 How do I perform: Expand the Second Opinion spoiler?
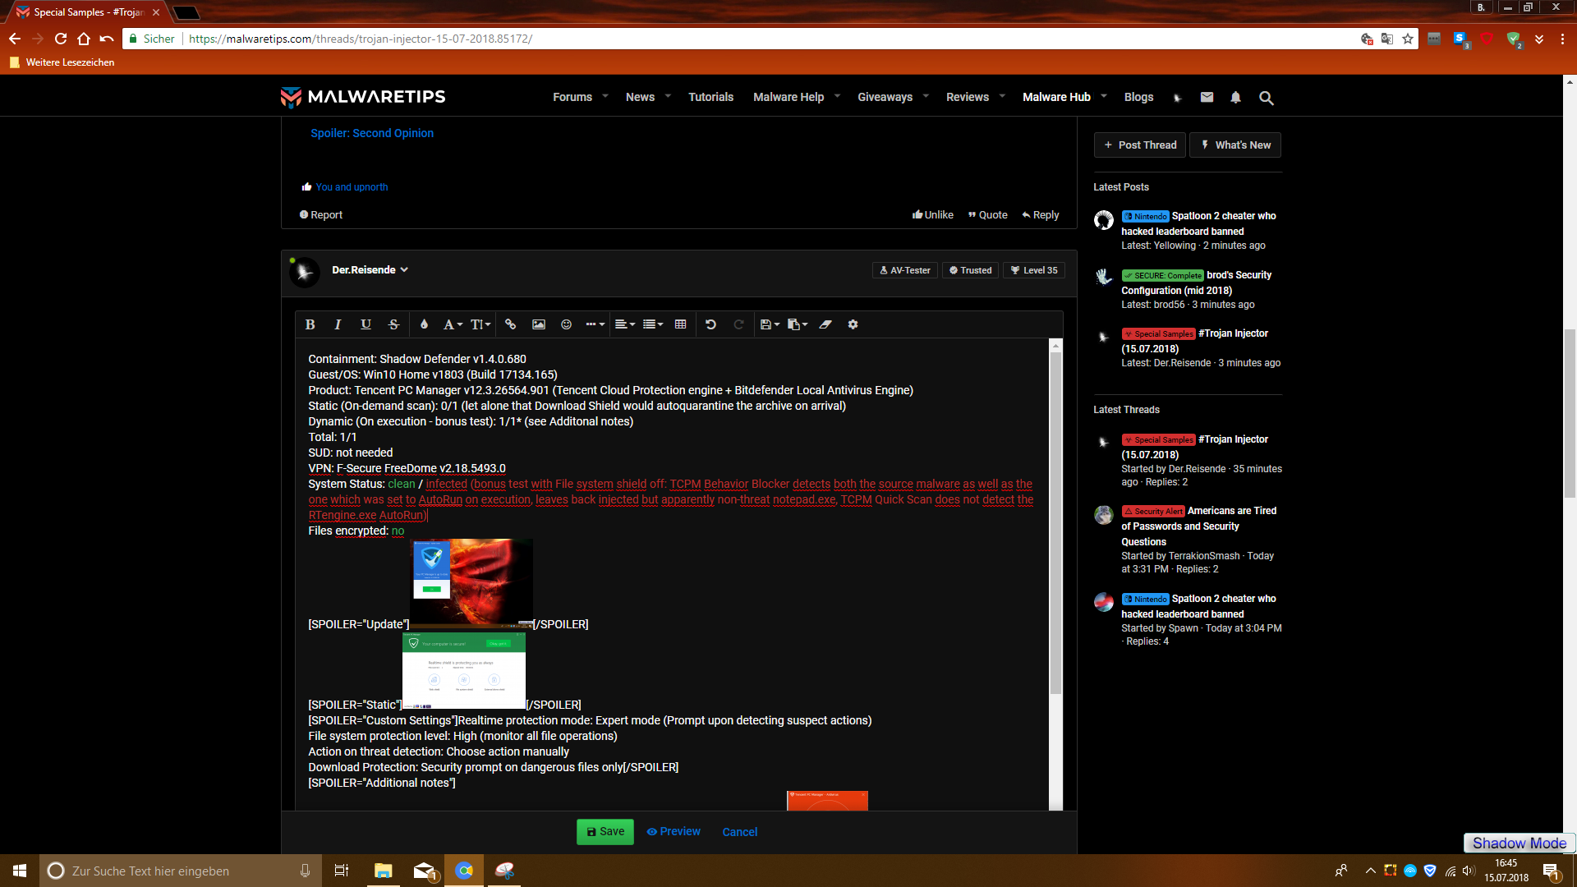pos(372,133)
